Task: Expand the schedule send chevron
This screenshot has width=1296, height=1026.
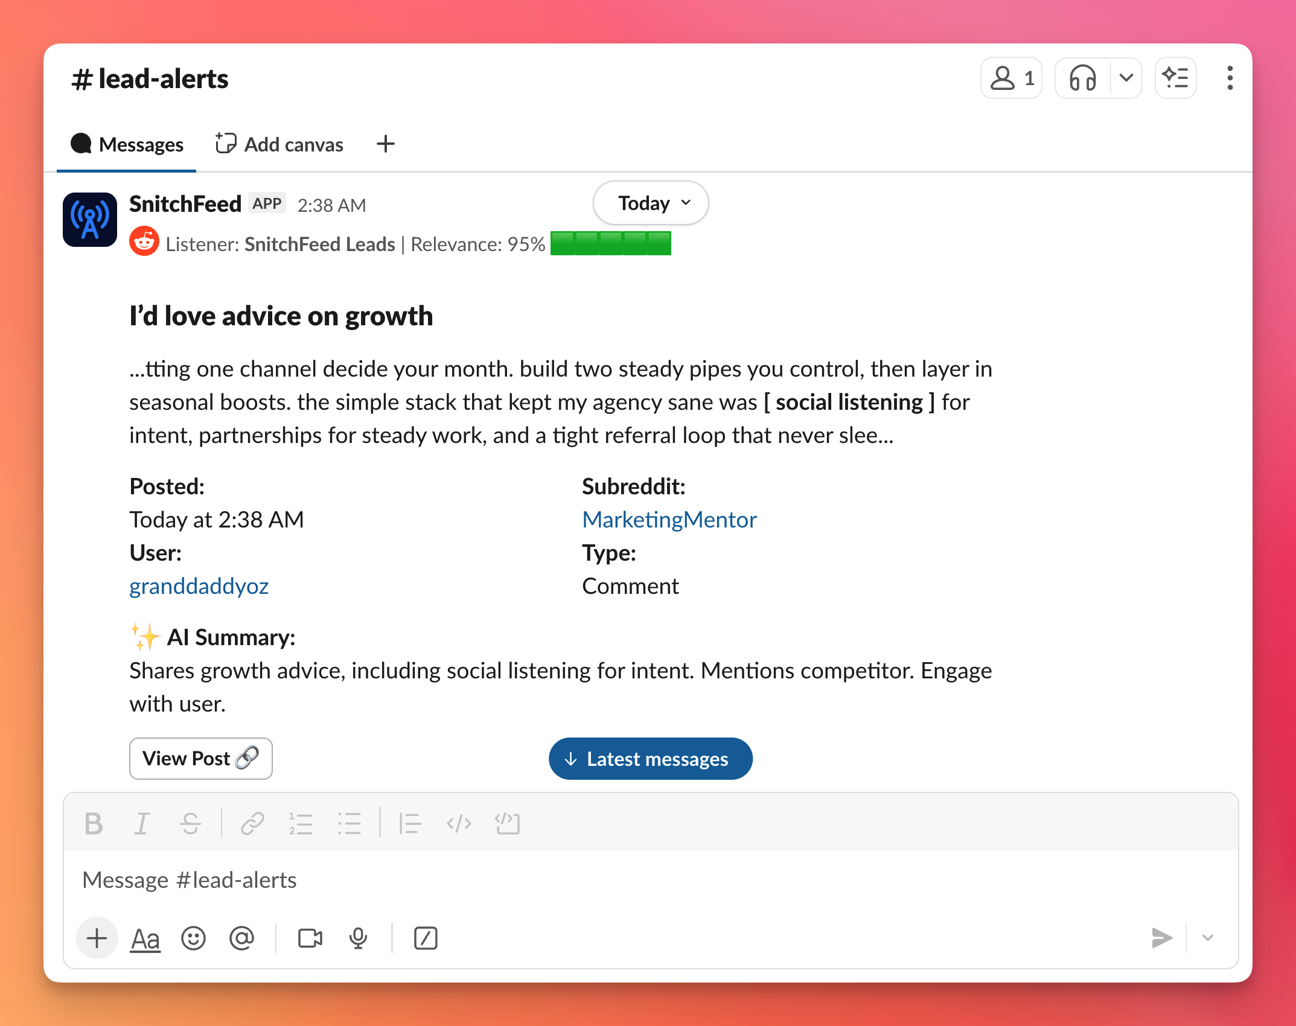Action: click(x=1207, y=938)
